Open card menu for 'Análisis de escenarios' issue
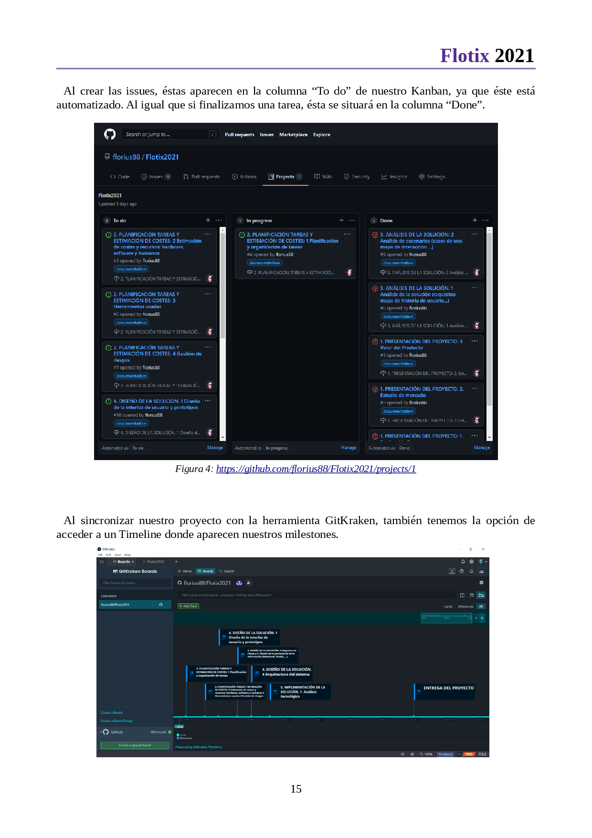This screenshot has height=838, width=592. tap(475, 234)
